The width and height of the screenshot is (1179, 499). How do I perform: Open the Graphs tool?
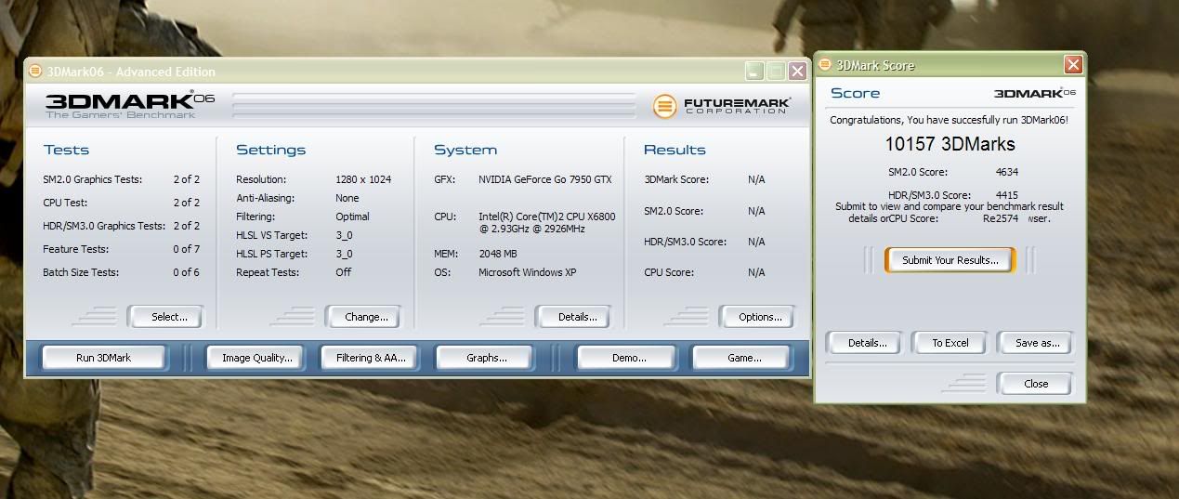486,358
